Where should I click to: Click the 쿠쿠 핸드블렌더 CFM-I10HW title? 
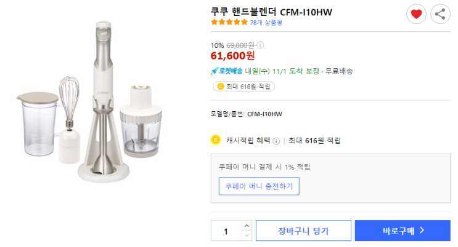pos(272,12)
